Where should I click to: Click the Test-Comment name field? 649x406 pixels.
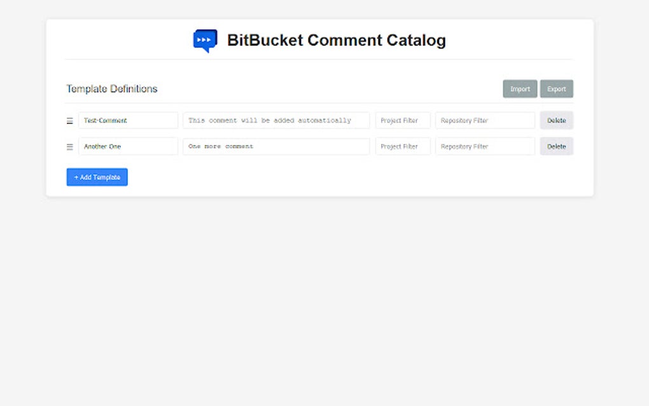(127, 120)
